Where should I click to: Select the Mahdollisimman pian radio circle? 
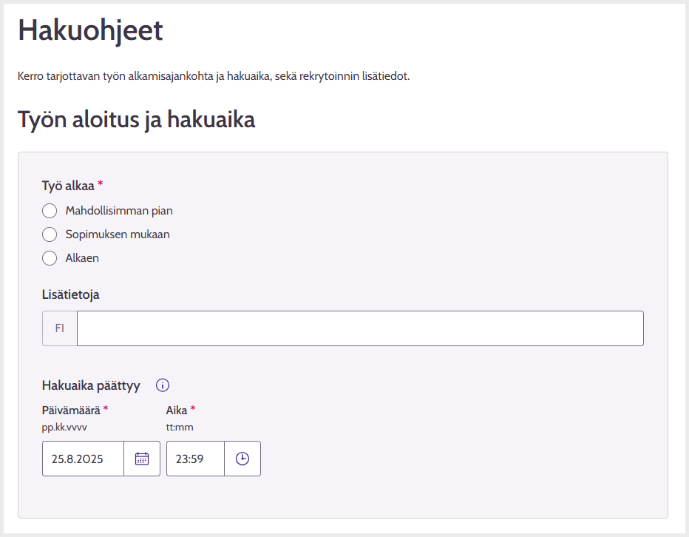(50, 211)
